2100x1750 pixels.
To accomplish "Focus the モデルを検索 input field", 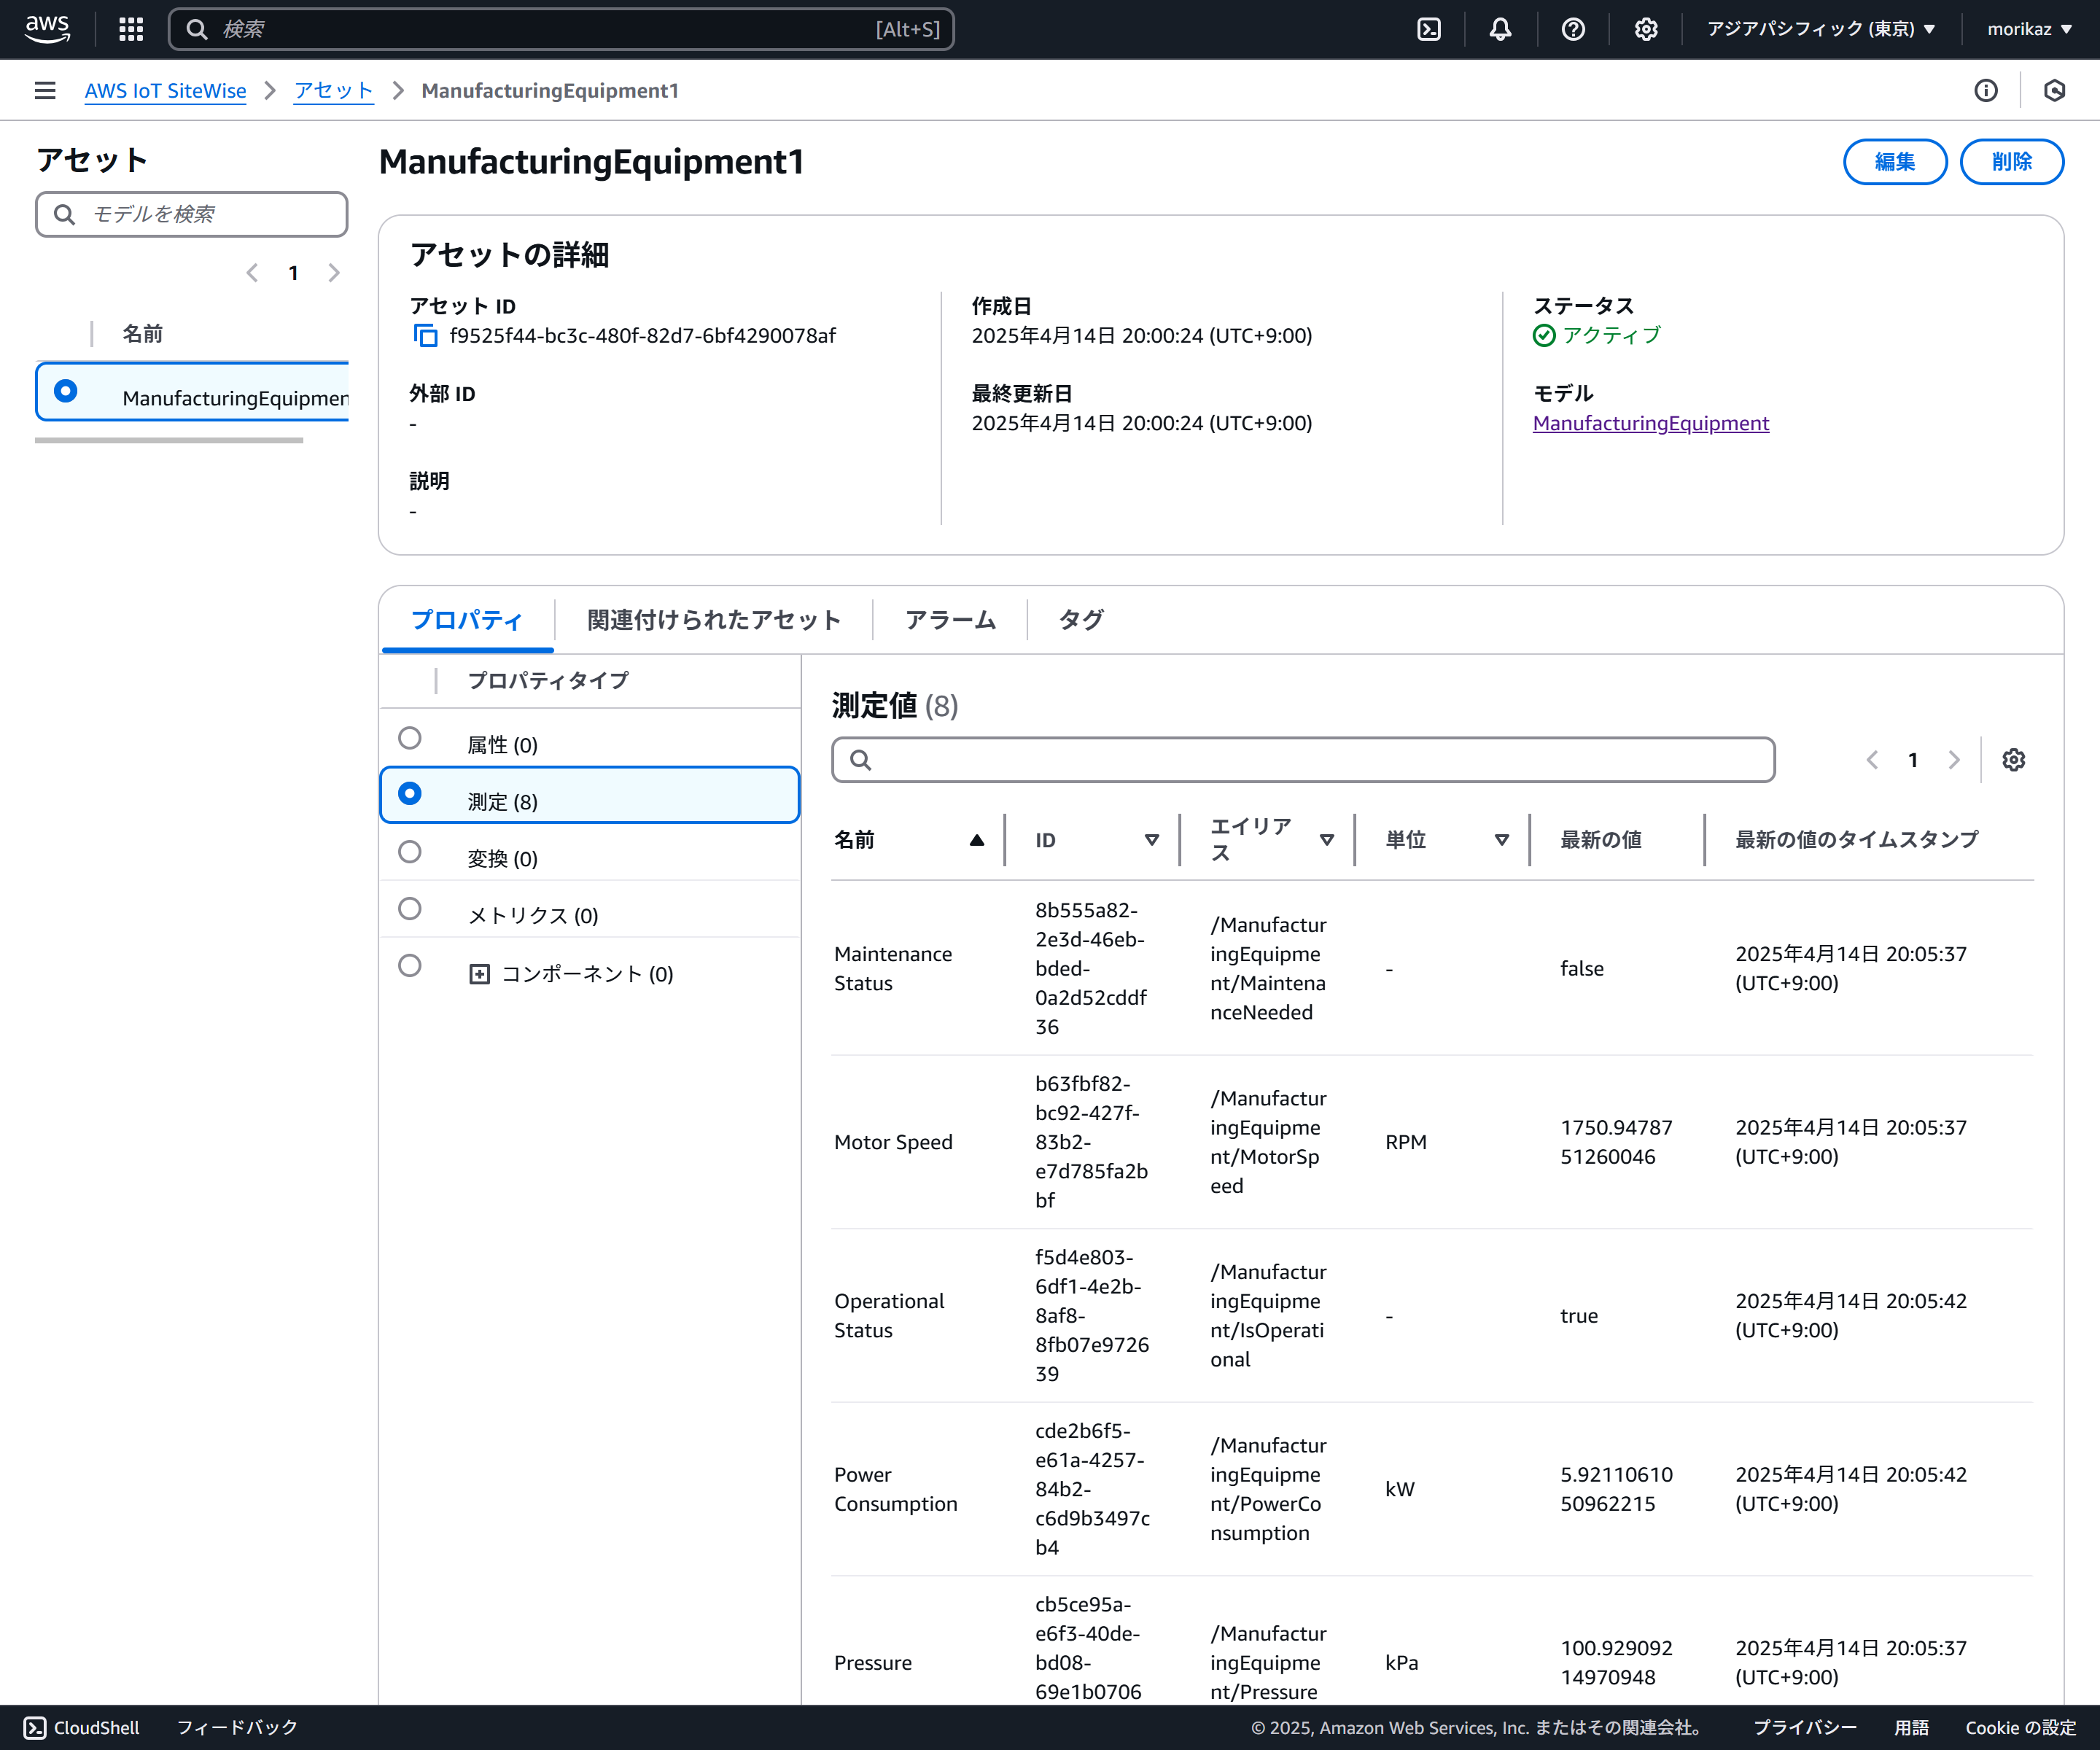I will pos(192,214).
